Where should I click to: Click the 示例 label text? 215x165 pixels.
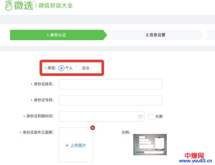tap(126, 132)
